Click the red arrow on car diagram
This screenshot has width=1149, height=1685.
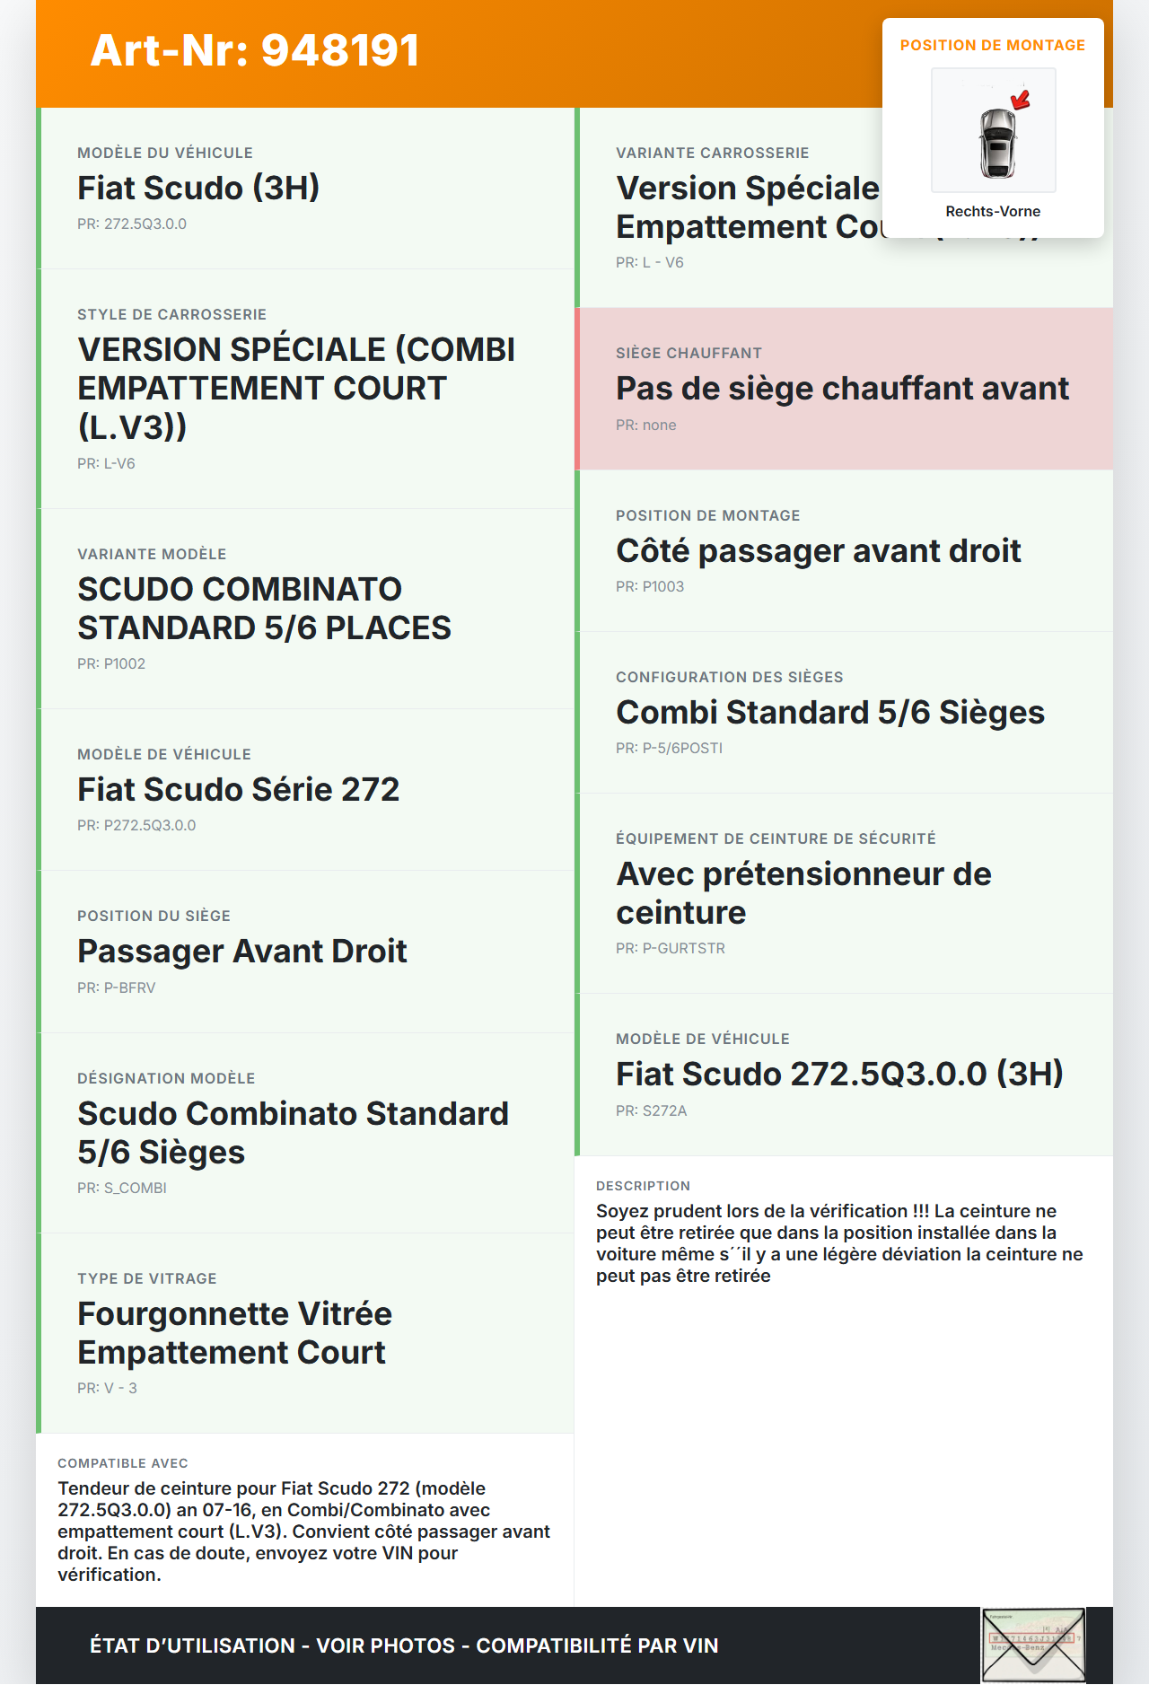pyautogui.click(x=1021, y=99)
